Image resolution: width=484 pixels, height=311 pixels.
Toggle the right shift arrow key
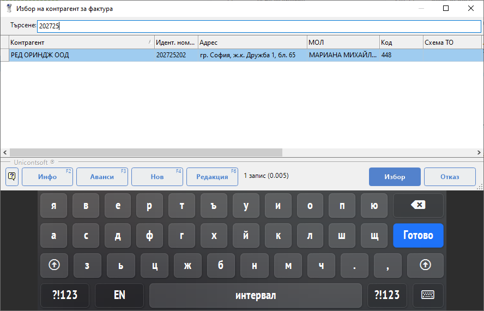[425, 265]
